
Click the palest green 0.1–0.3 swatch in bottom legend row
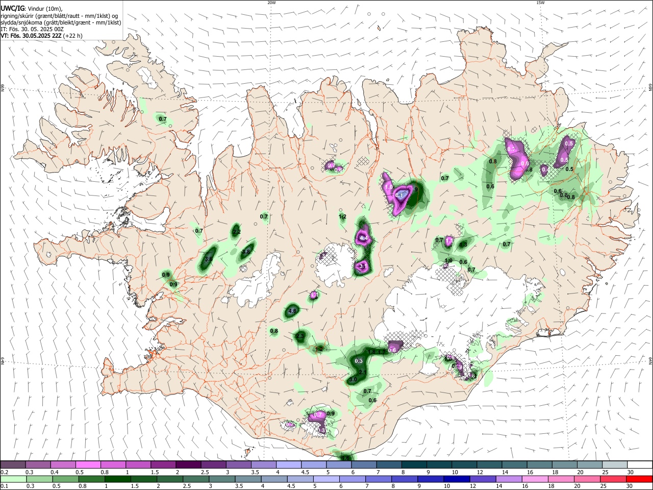click(13, 479)
